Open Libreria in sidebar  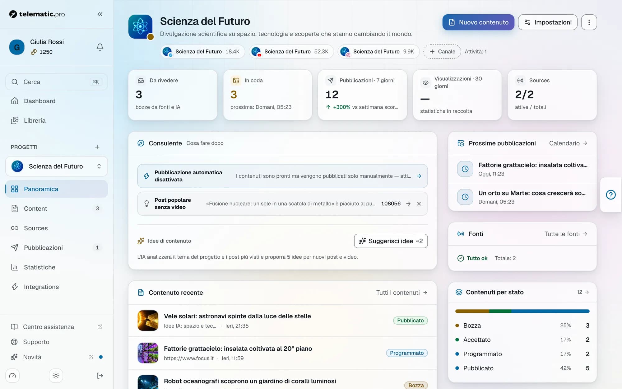57,121
